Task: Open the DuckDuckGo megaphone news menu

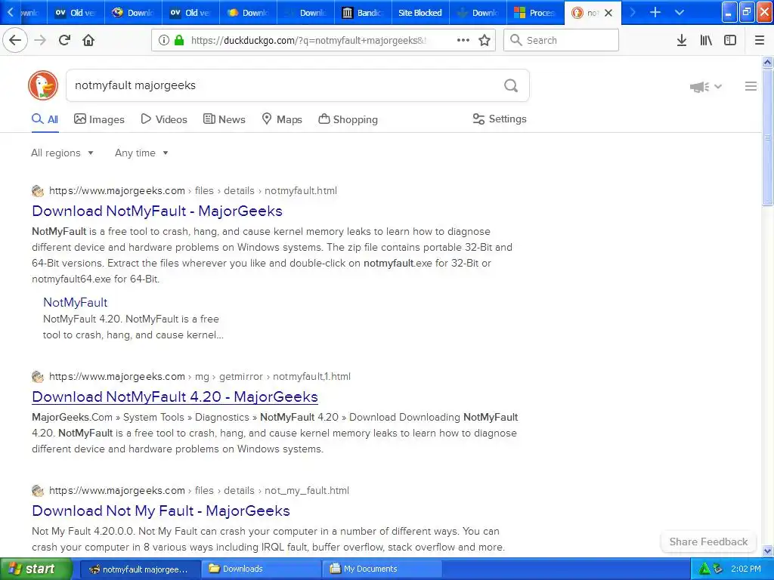Action: (x=705, y=87)
